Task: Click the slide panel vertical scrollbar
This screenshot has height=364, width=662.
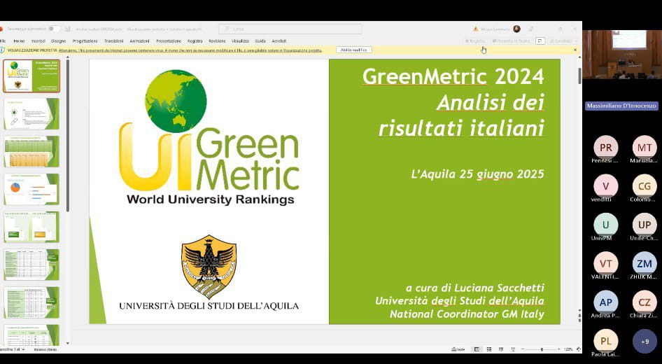Action: pyautogui.click(x=68, y=135)
